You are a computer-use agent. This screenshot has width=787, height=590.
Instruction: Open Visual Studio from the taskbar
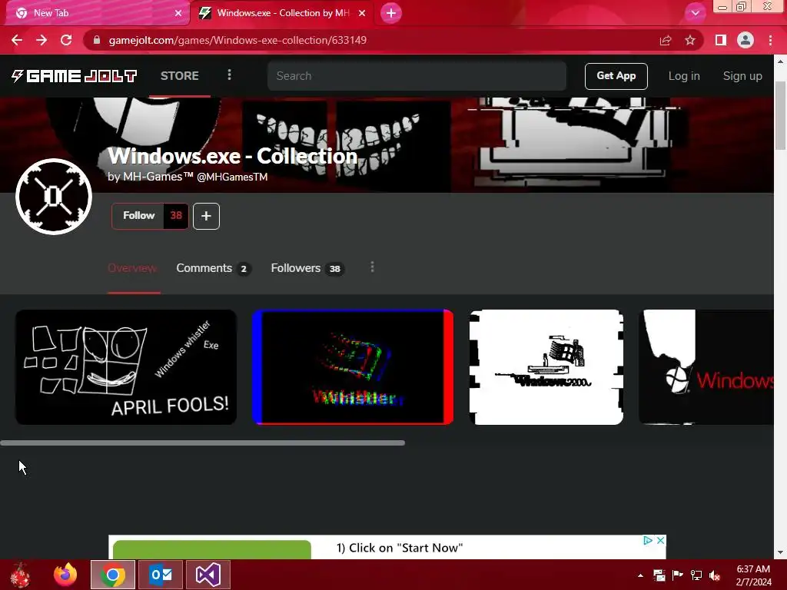[208, 575]
